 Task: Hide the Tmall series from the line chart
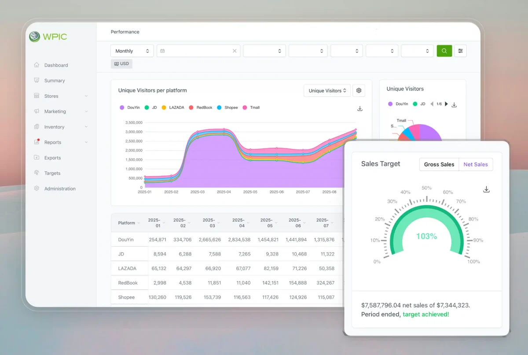pos(251,107)
